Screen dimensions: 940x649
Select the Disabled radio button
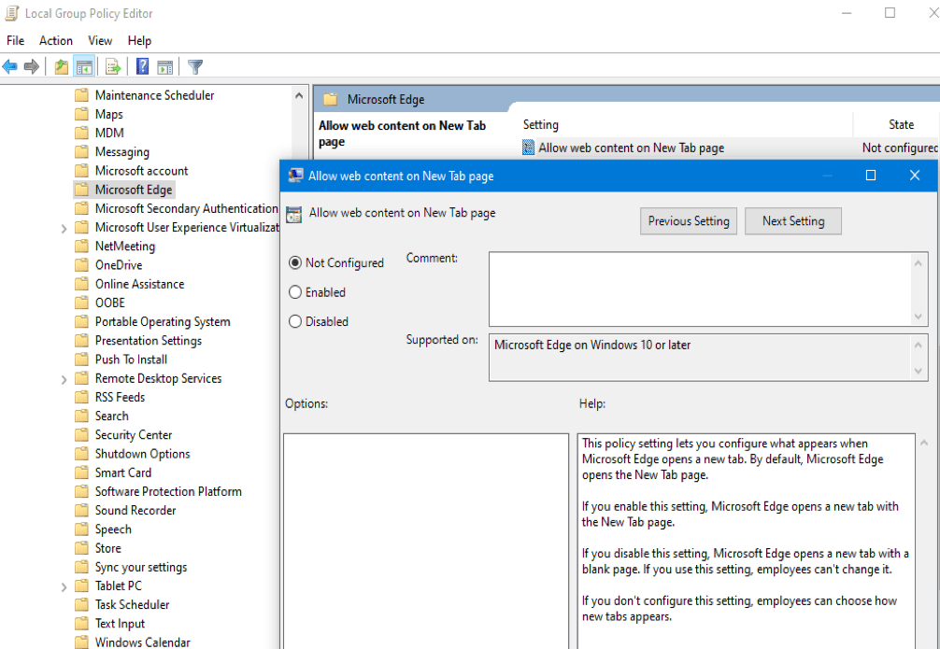295,321
